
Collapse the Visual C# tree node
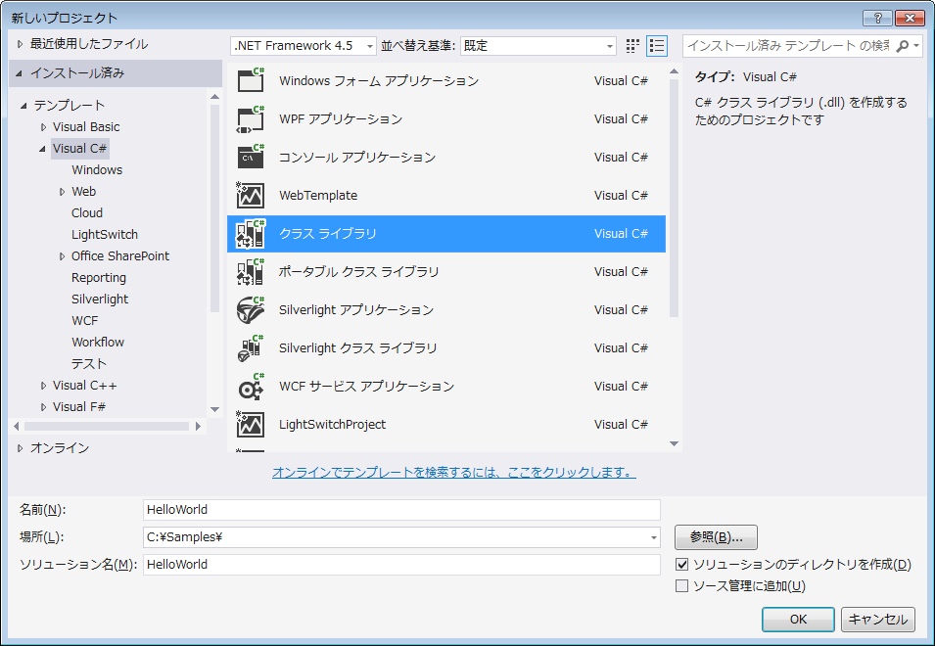point(42,149)
